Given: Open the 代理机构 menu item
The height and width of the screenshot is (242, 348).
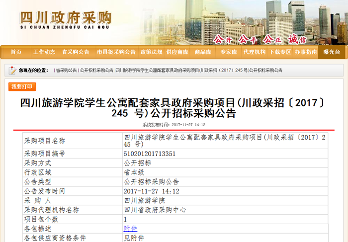Looking at the screenshot, I should tap(255, 52).
